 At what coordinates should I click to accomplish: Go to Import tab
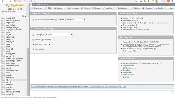tap(96, 8)
